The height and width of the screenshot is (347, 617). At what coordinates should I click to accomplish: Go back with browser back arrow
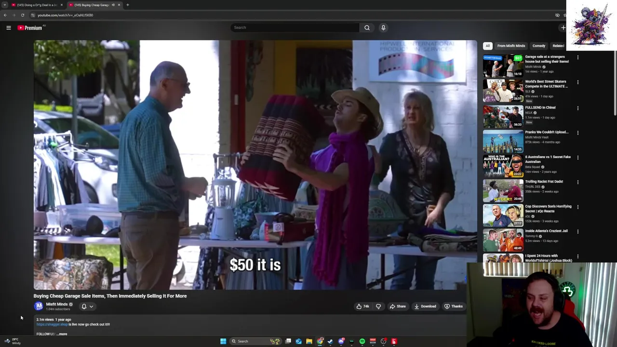point(5,15)
